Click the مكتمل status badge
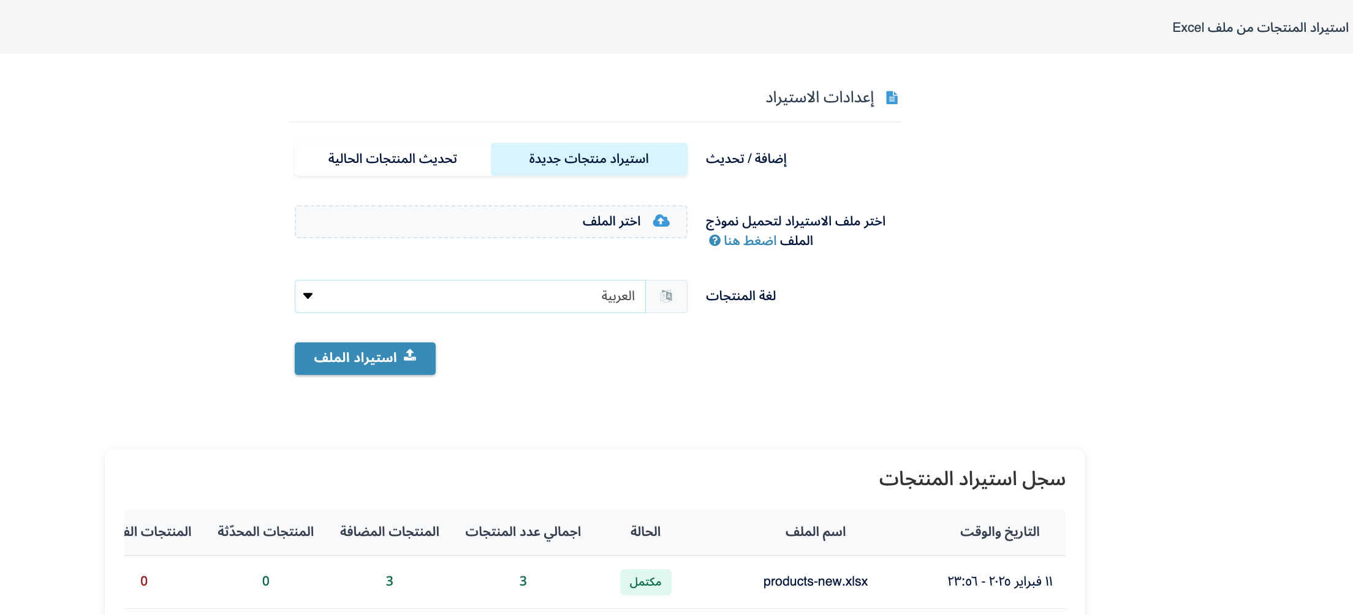This screenshot has width=1353, height=615. pos(645,582)
